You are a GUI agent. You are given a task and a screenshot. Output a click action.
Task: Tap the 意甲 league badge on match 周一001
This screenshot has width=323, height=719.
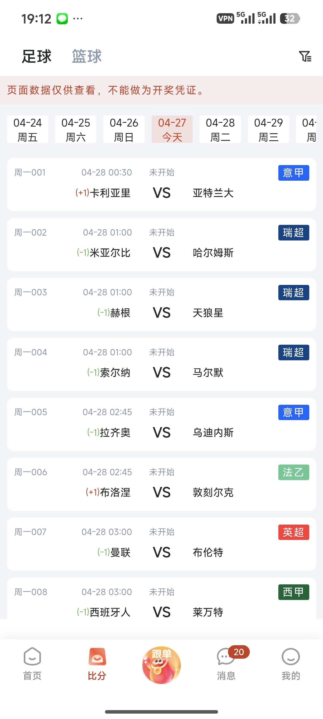click(x=294, y=173)
